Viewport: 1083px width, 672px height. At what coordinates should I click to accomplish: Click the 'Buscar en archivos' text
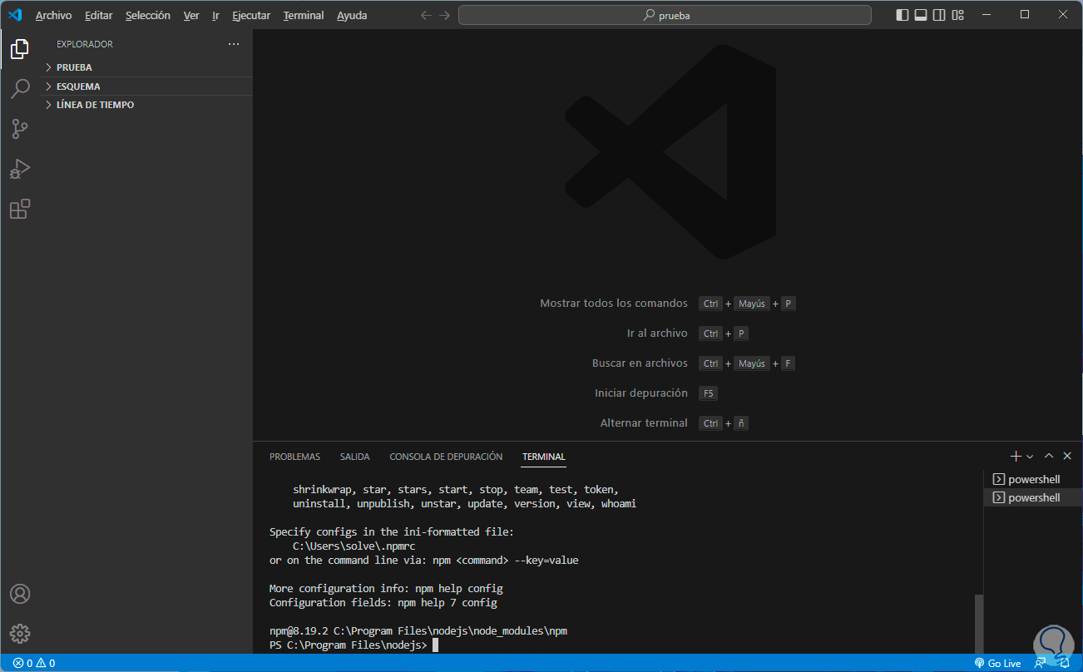(640, 363)
